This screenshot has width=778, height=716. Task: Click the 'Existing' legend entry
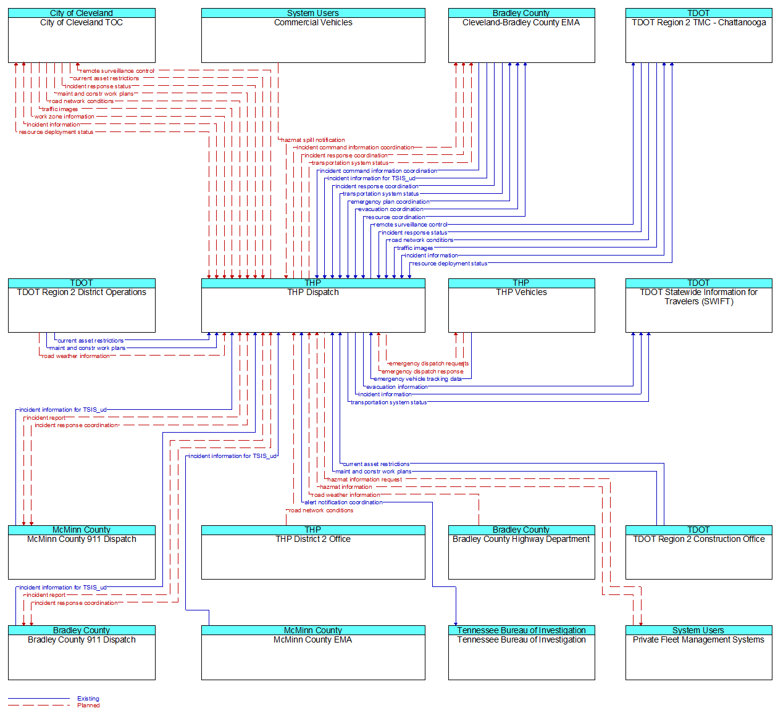(x=88, y=699)
